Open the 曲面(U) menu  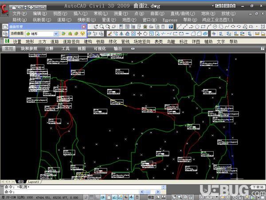[x=157, y=14]
